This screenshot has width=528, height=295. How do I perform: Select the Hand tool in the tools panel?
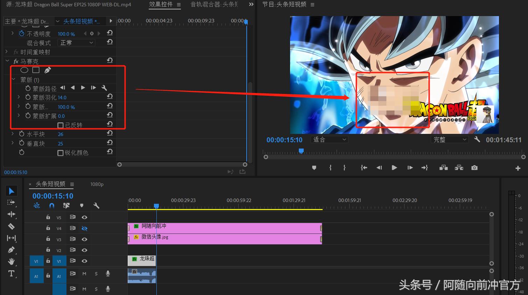[x=12, y=261]
